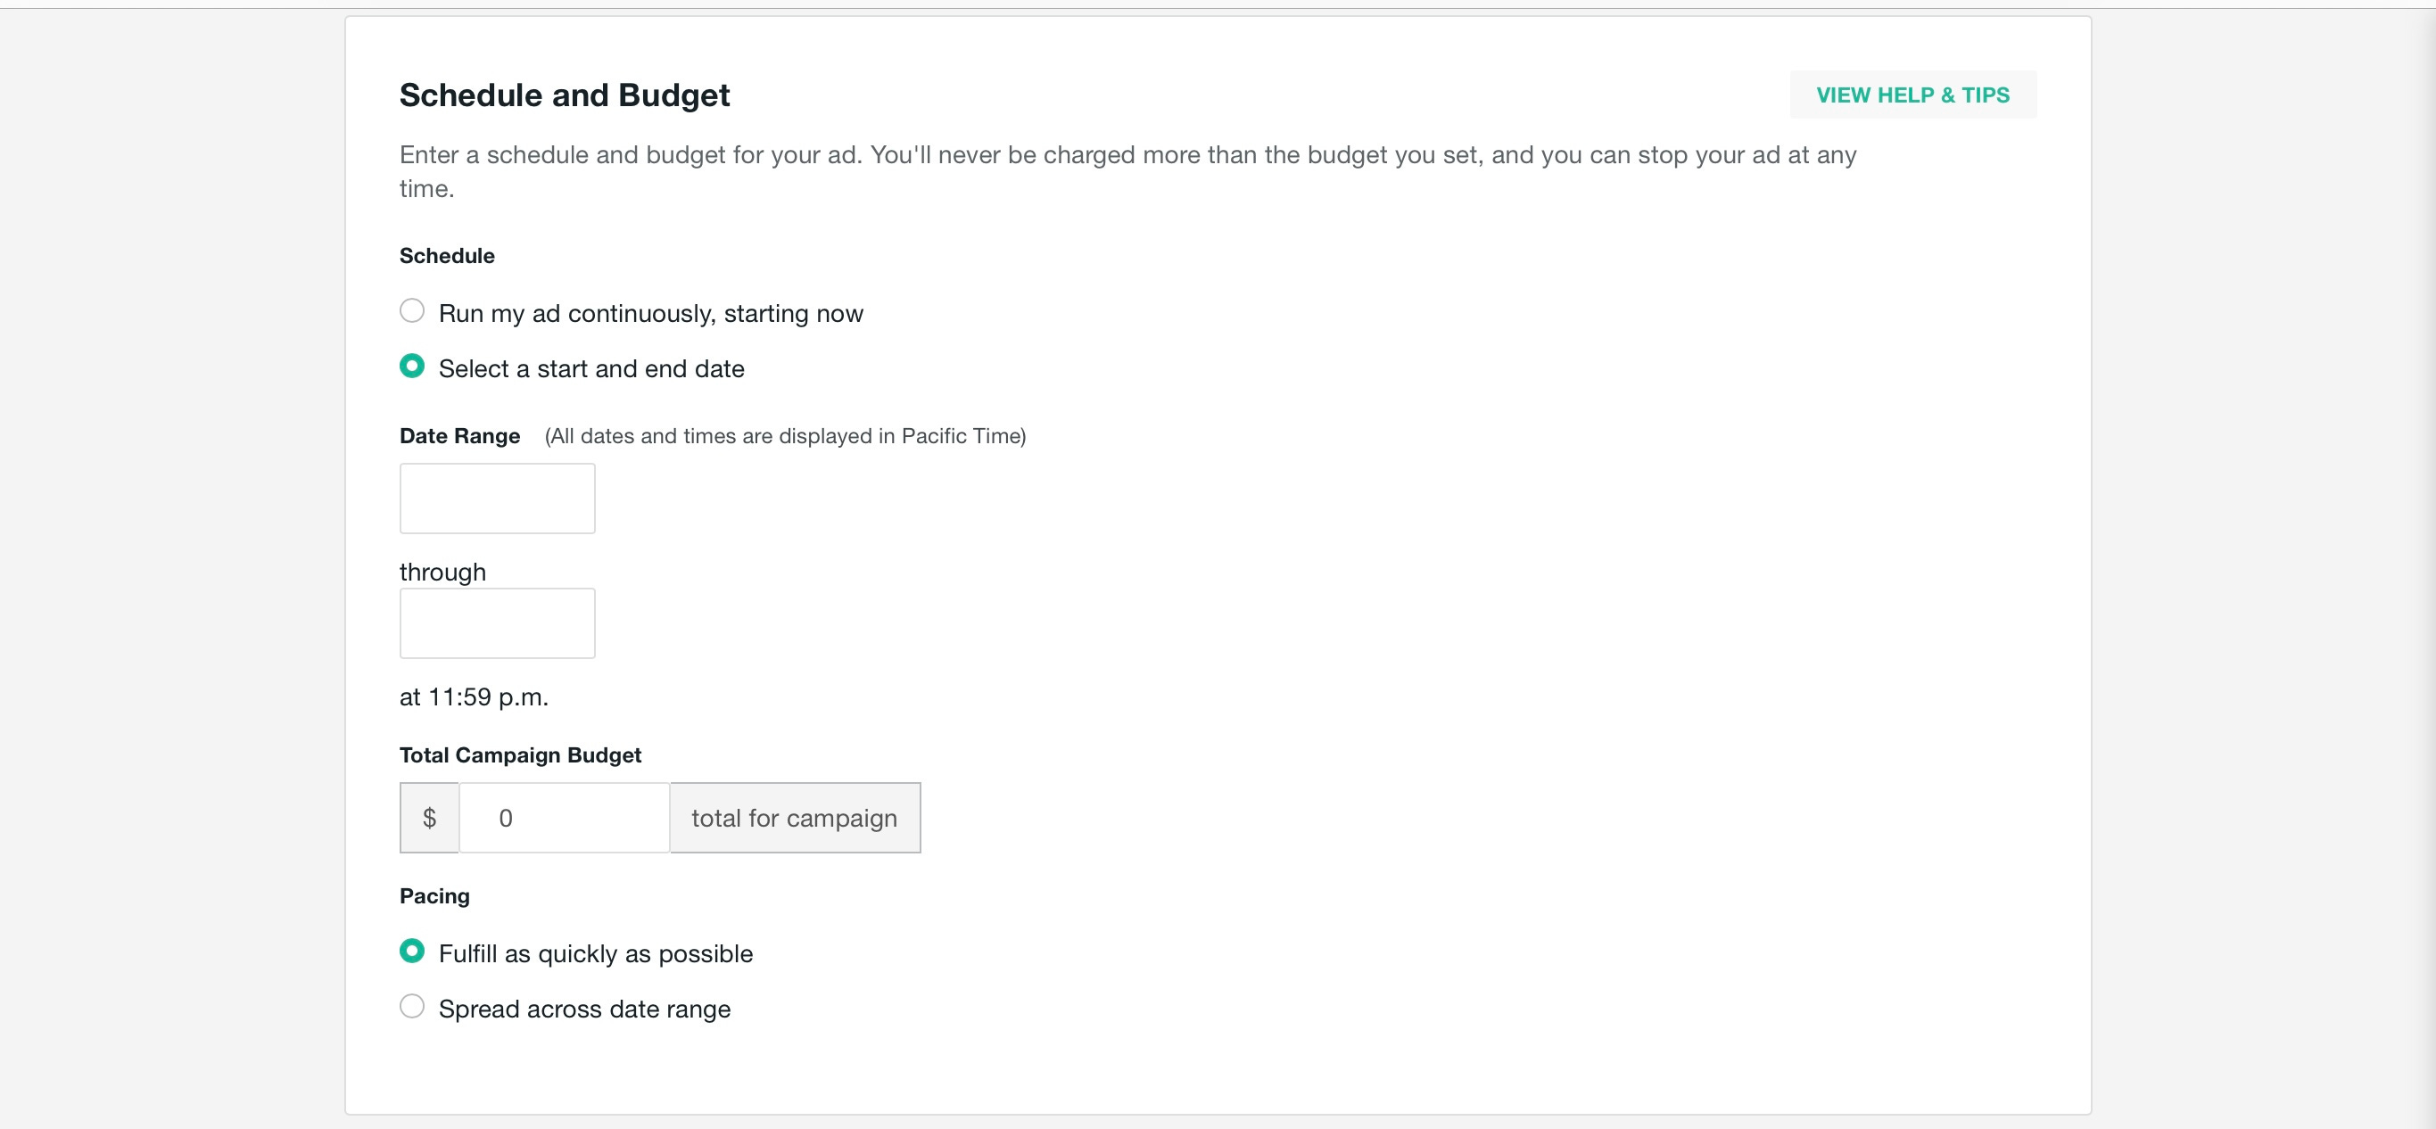Image resolution: width=2436 pixels, height=1129 pixels.
Task: Open the View Help & Tips panel
Action: (x=1912, y=95)
